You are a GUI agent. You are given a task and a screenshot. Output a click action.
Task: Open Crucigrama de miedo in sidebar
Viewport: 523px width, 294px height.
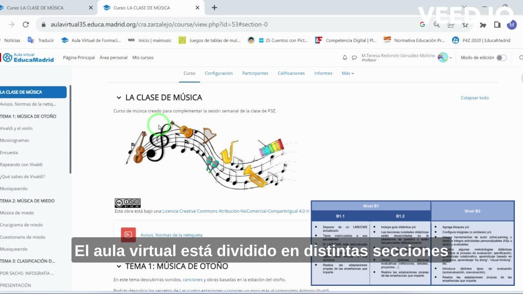21,225
